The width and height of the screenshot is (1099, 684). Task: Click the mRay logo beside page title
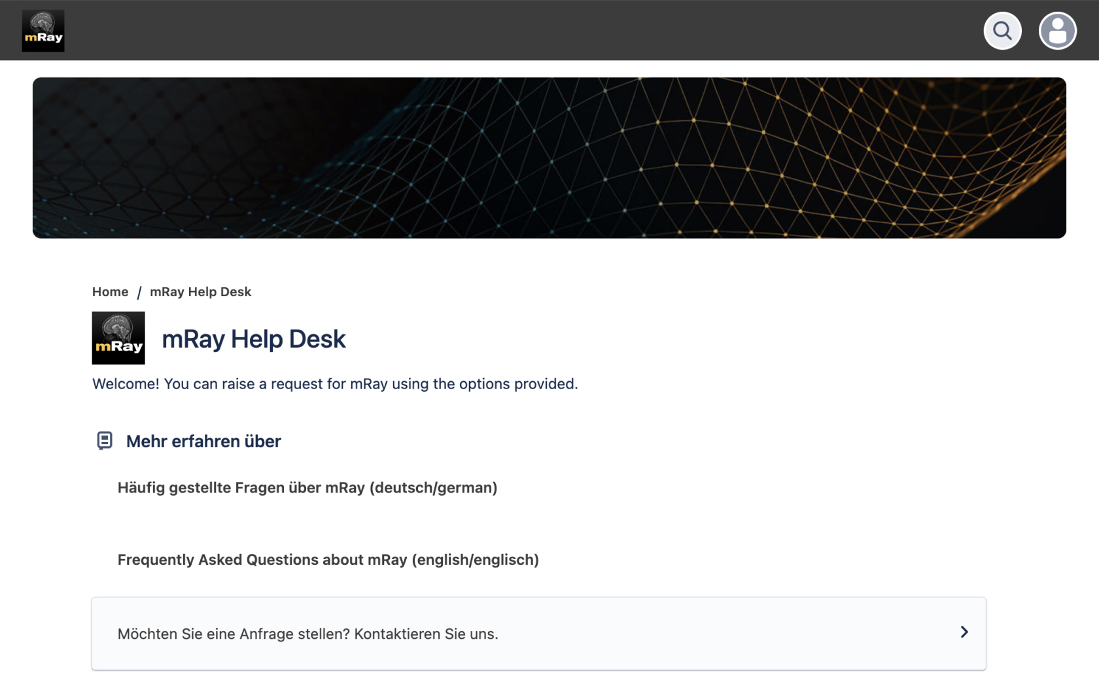click(118, 338)
